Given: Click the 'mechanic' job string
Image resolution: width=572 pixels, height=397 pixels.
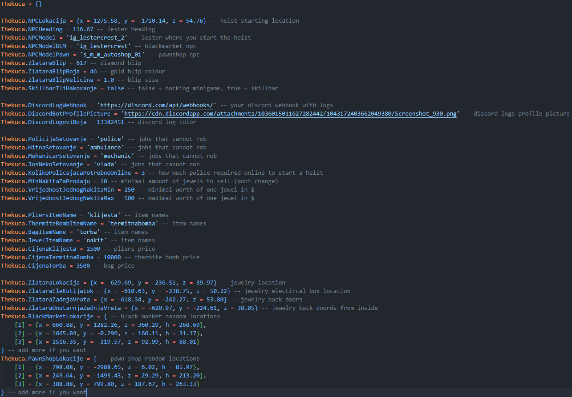Looking at the screenshot, I should point(118,156).
